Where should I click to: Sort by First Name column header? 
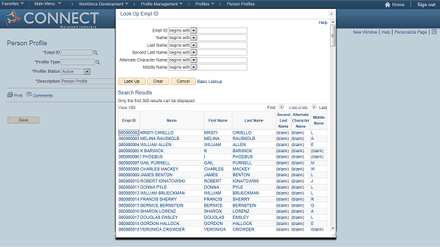click(x=218, y=121)
